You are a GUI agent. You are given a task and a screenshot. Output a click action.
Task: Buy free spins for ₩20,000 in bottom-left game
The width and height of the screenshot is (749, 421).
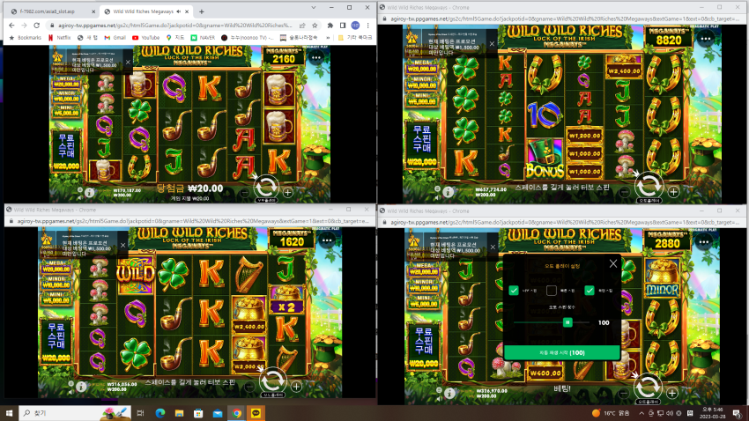click(x=56, y=343)
